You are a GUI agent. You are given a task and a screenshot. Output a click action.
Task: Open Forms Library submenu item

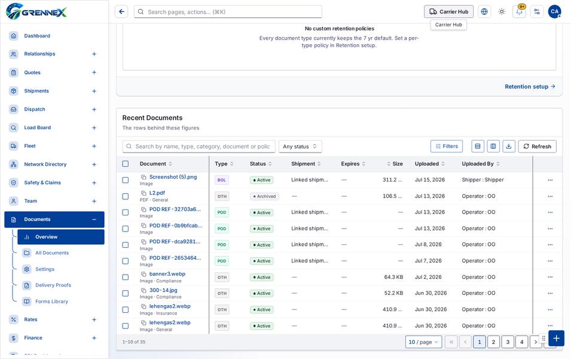[x=51, y=302]
